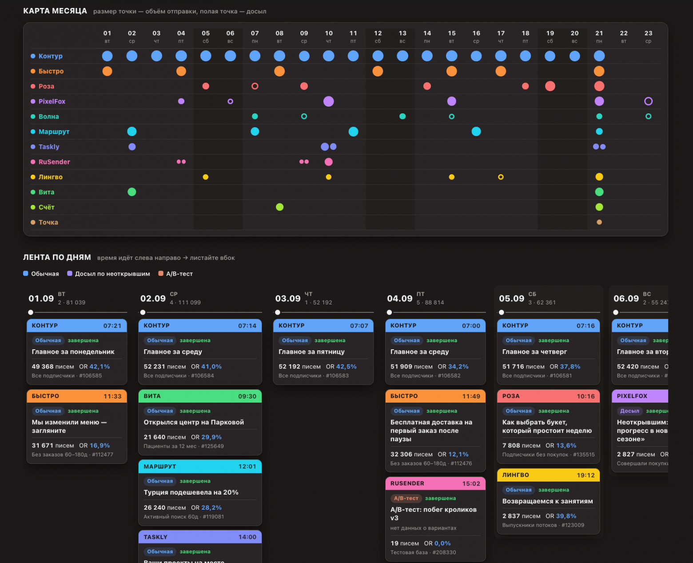Click the day 19 column header
Image resolution: width=693 pixels, height=563 pixels.
[x=550, y=36]
